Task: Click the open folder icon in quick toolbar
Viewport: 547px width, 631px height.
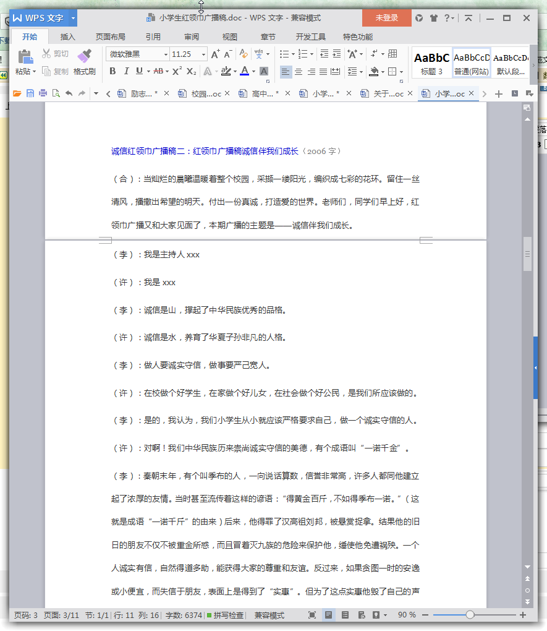Action: coord(17,94)
